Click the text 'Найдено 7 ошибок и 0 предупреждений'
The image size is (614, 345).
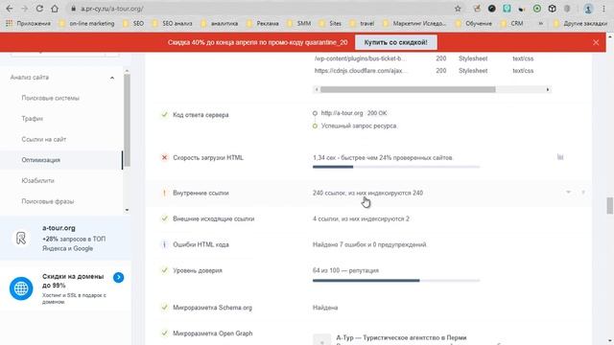[369, 244]
